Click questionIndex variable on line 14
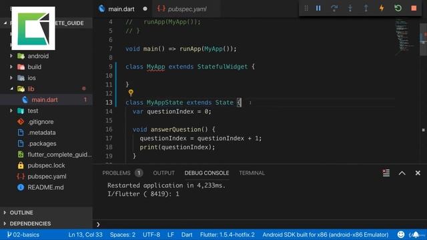 (x=170, y=111)
